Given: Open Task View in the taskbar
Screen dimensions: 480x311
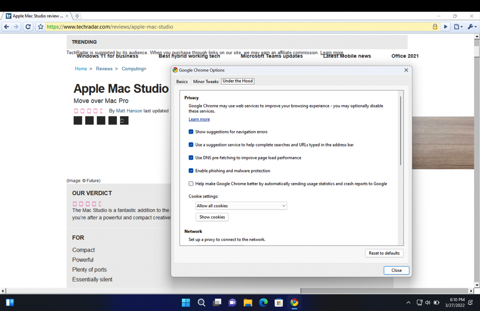Looking at the screenshot, I should 217,302.
